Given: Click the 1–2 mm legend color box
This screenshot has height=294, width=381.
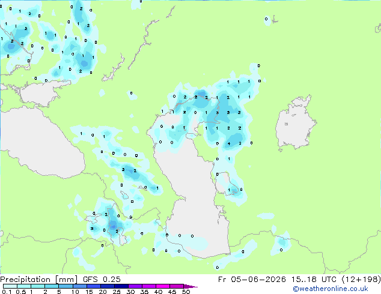Looking at the screenshot, I should (38, 286).
